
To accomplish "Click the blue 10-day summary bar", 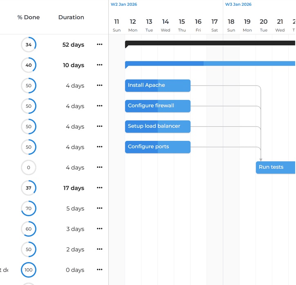I will tap(210, 63).
